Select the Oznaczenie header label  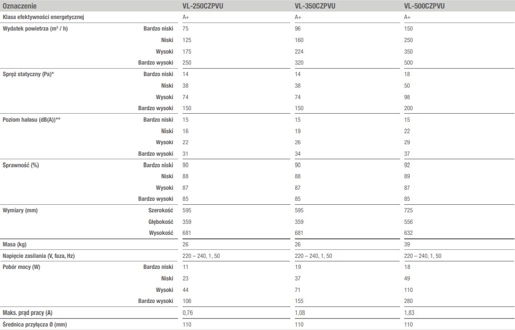pos(20,6)
